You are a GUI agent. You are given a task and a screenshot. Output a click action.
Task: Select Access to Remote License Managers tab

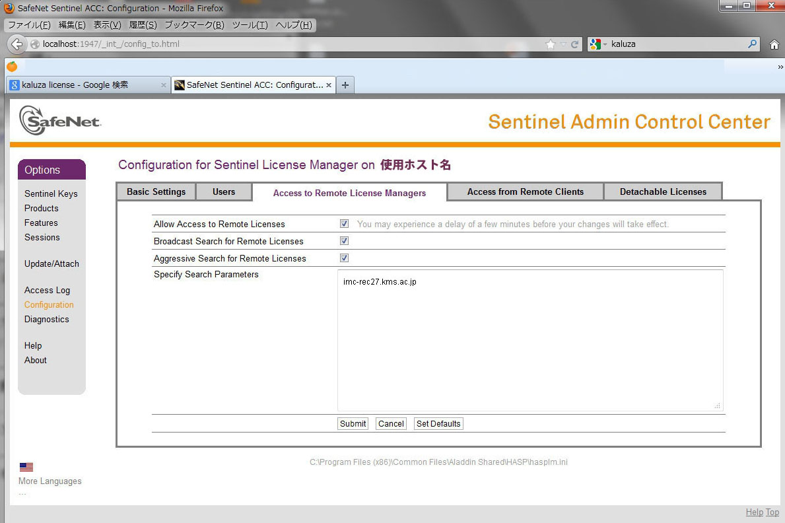click(349, 193)
